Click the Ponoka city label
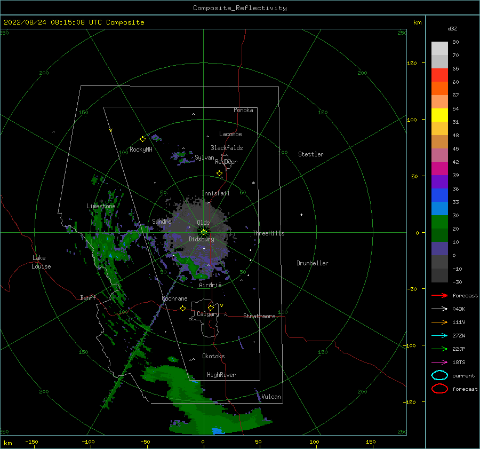The image size is (480, 449). point(243,110)
